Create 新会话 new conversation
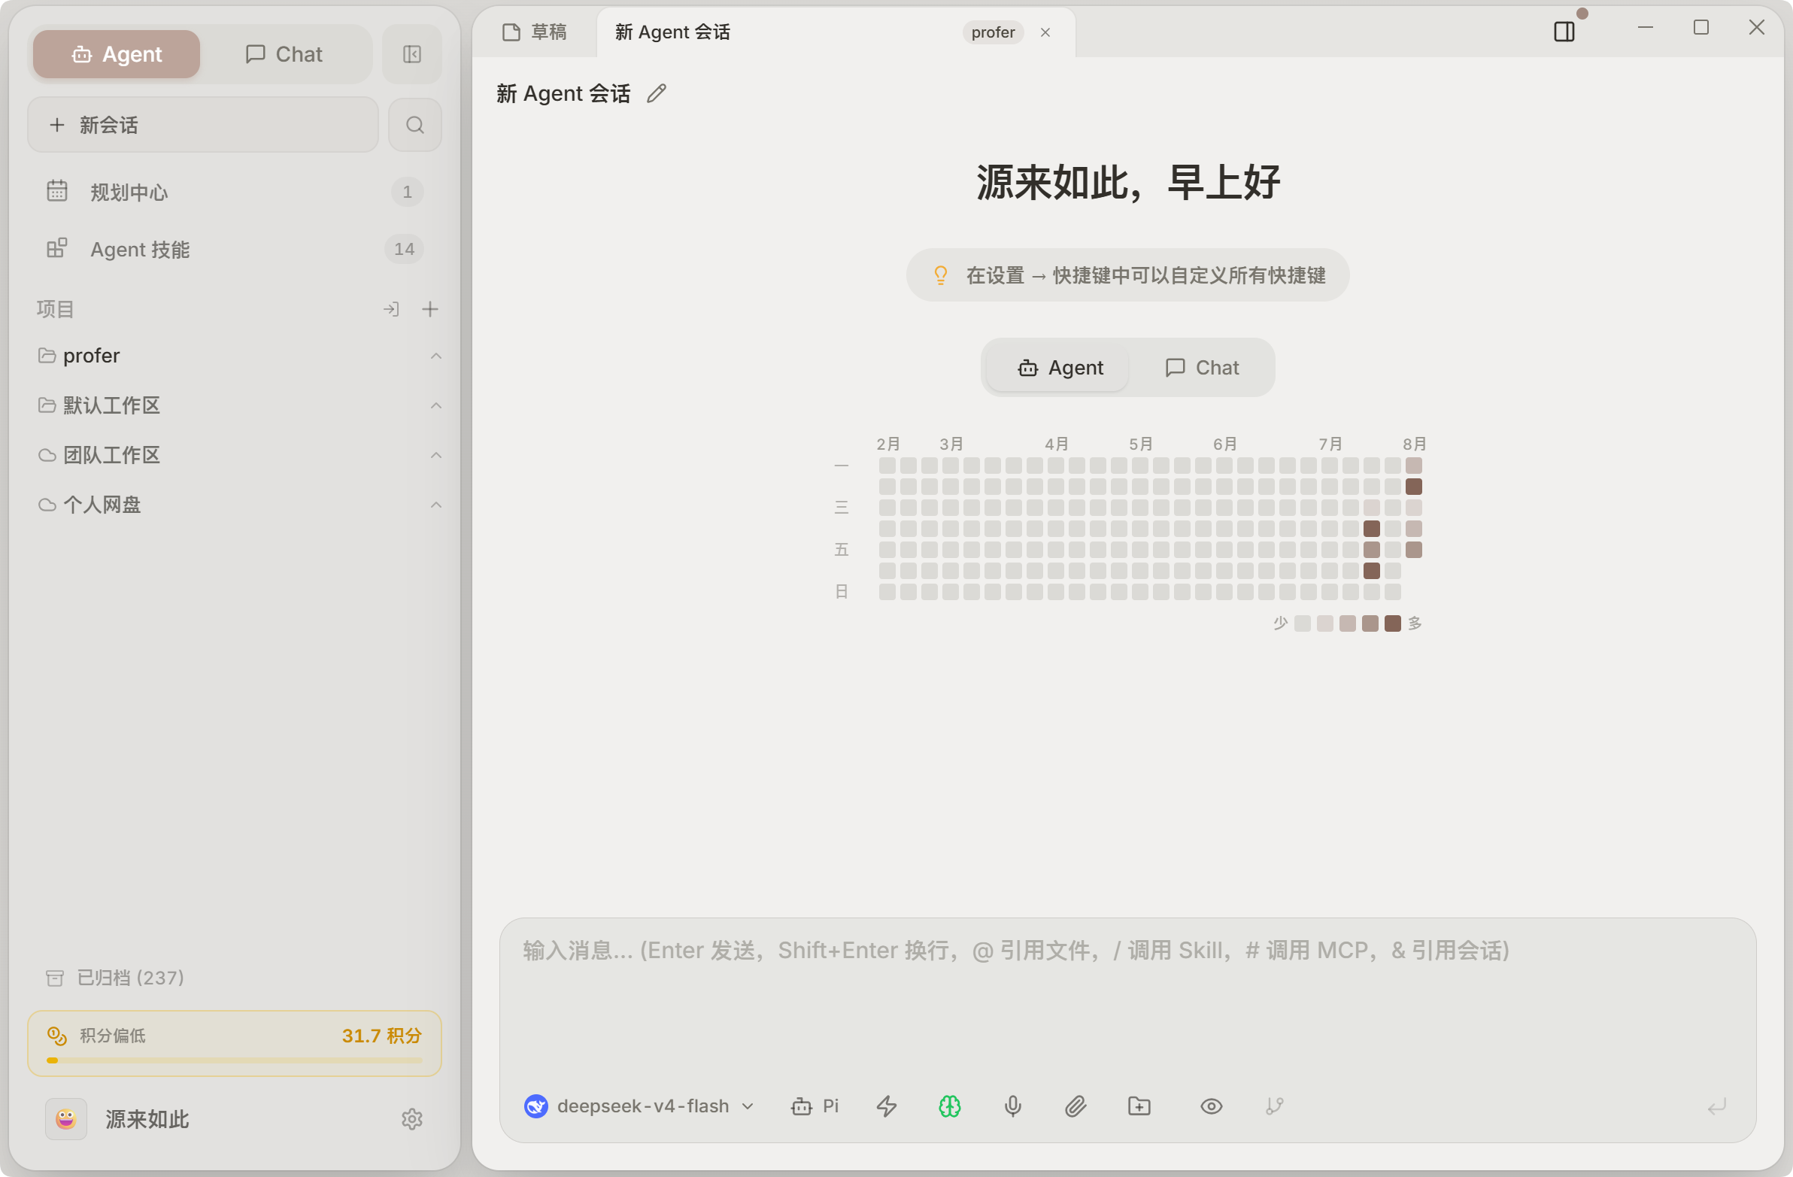Viewport: 1793px width, 1177px height. point(202,125)
